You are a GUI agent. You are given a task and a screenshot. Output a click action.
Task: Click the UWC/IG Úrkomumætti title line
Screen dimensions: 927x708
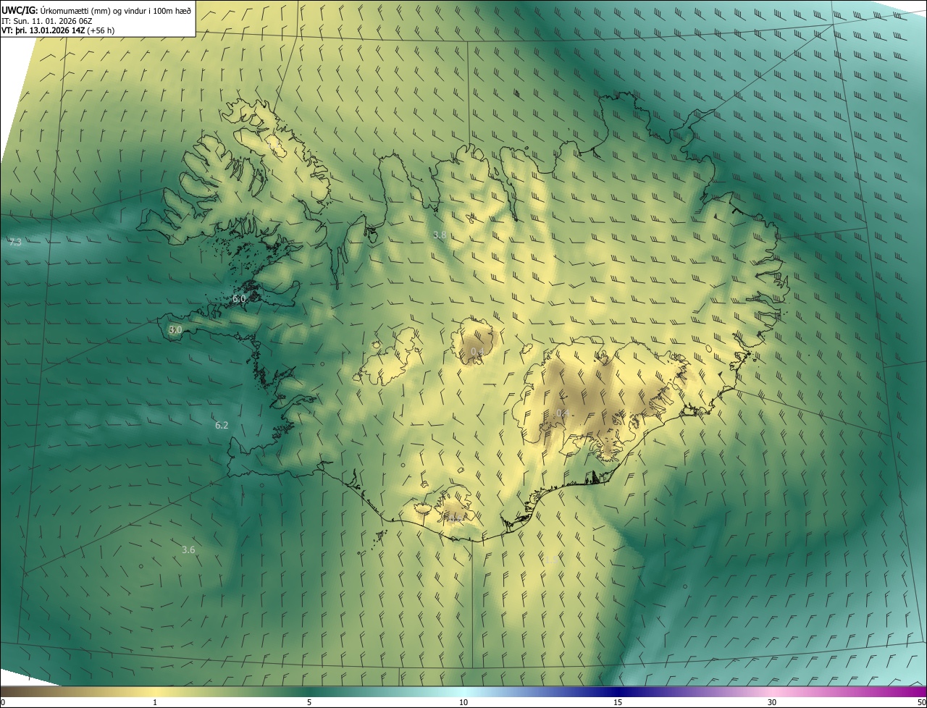point(96,10)
